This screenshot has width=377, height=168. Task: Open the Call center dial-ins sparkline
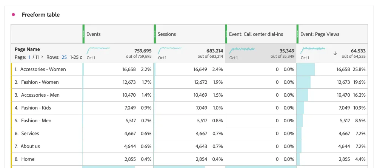point(242,51)
